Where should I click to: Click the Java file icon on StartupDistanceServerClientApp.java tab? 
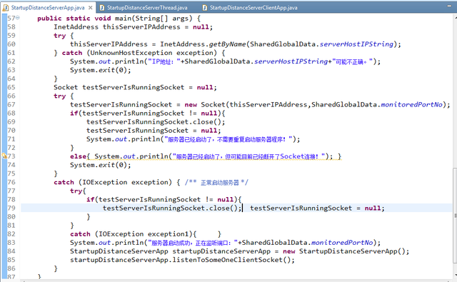(205, 8)
